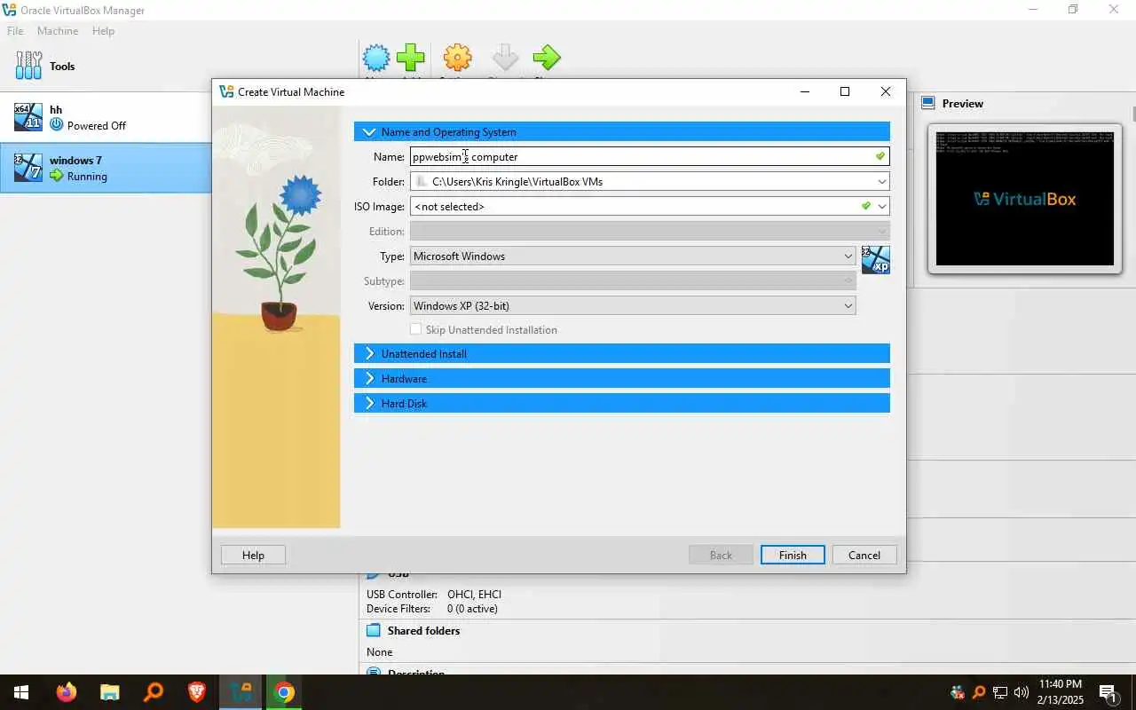Screen dimensions: 1136x710
Task: Click the gray Discard arrow toolbar icon
Action: coord(505,59)
